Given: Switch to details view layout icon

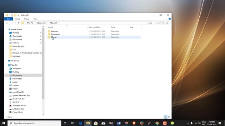Looking at the screenshot, I should [166, 117].
